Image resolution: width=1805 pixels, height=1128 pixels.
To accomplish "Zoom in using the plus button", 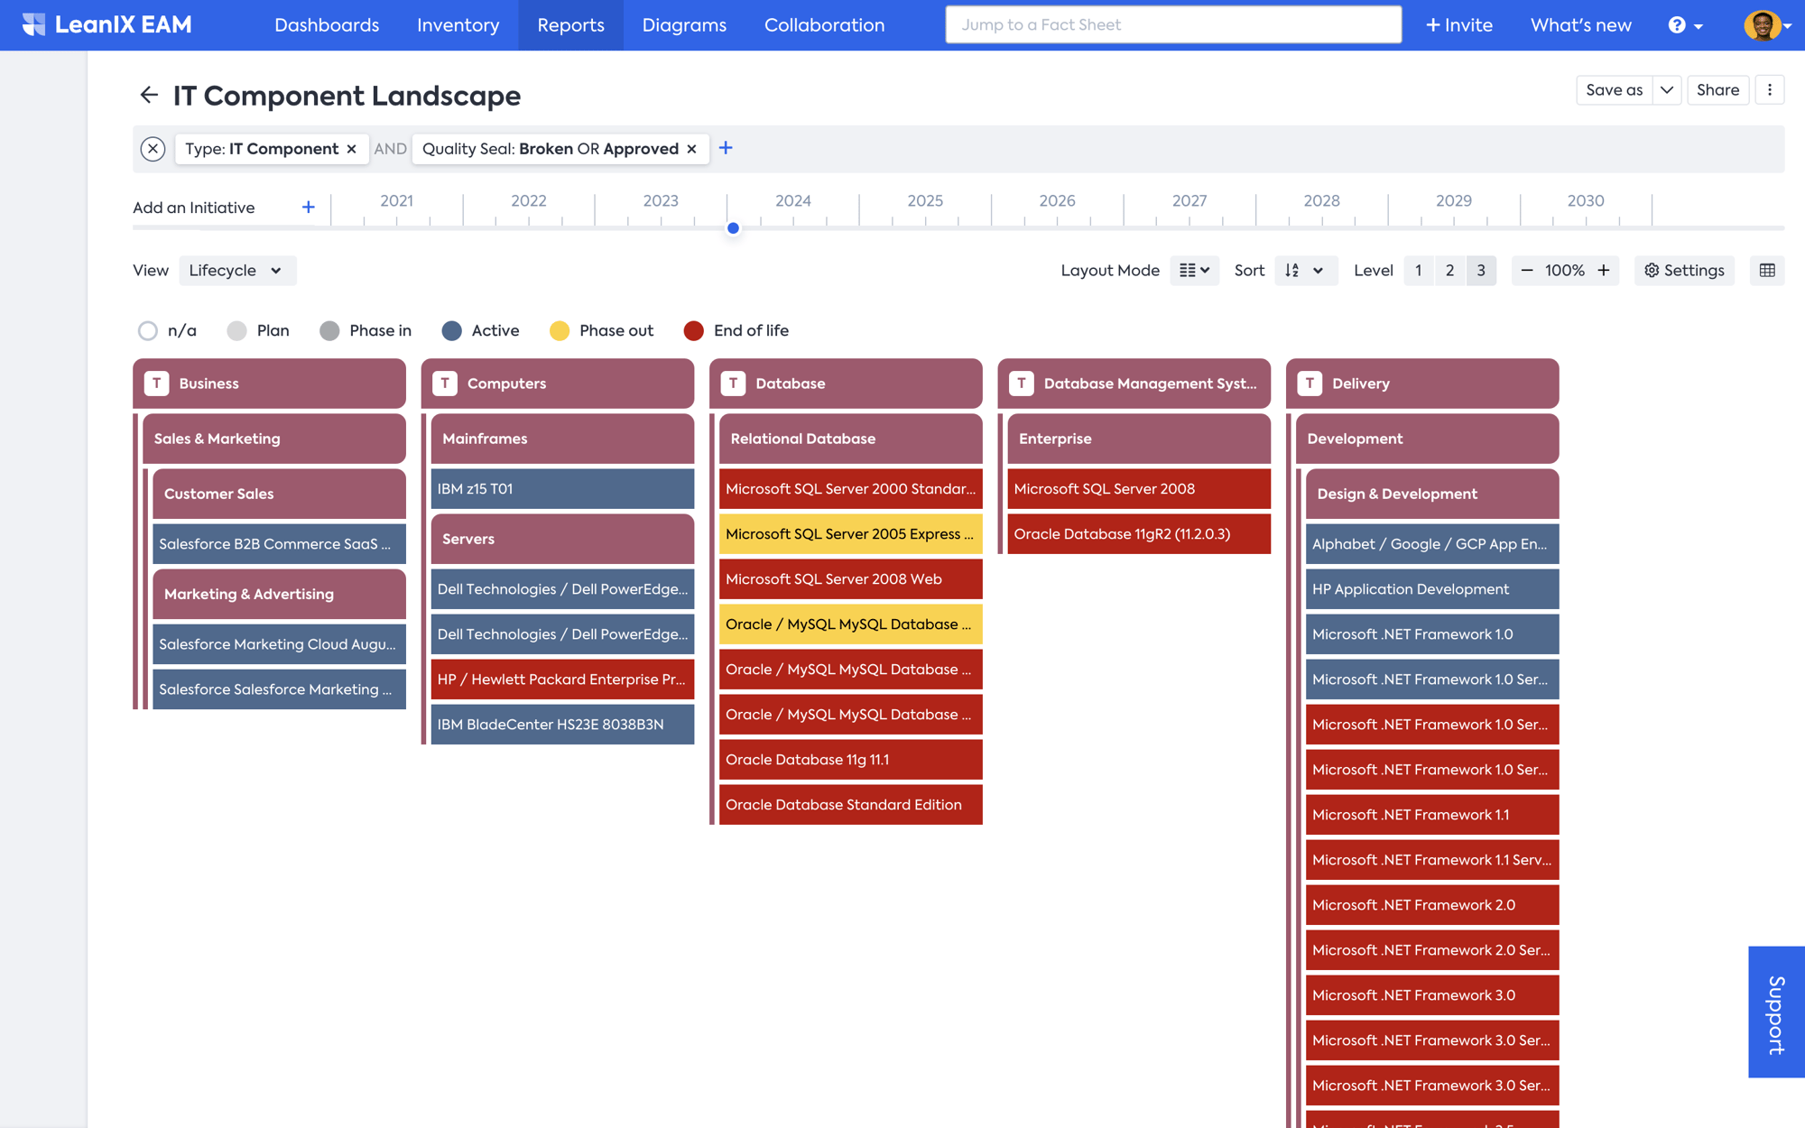I will click(x=1604, y=271).
